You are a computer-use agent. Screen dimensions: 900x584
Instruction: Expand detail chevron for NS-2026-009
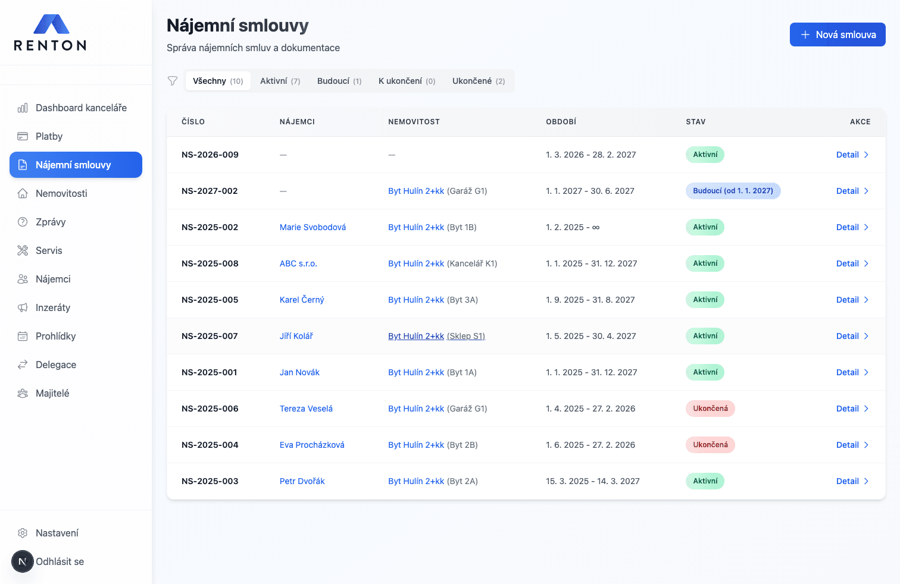(x=866, y=155)
